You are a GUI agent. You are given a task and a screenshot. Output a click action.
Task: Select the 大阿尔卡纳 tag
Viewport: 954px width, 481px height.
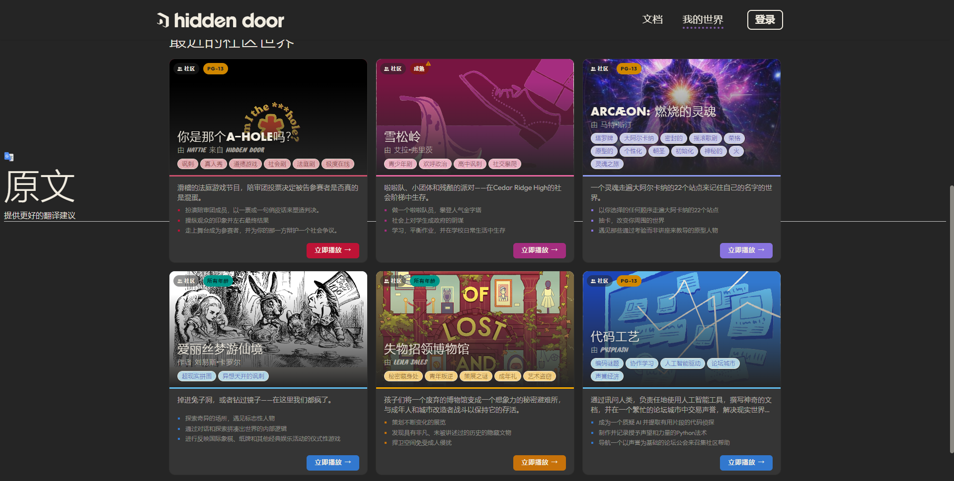click(x=639, y=138)
